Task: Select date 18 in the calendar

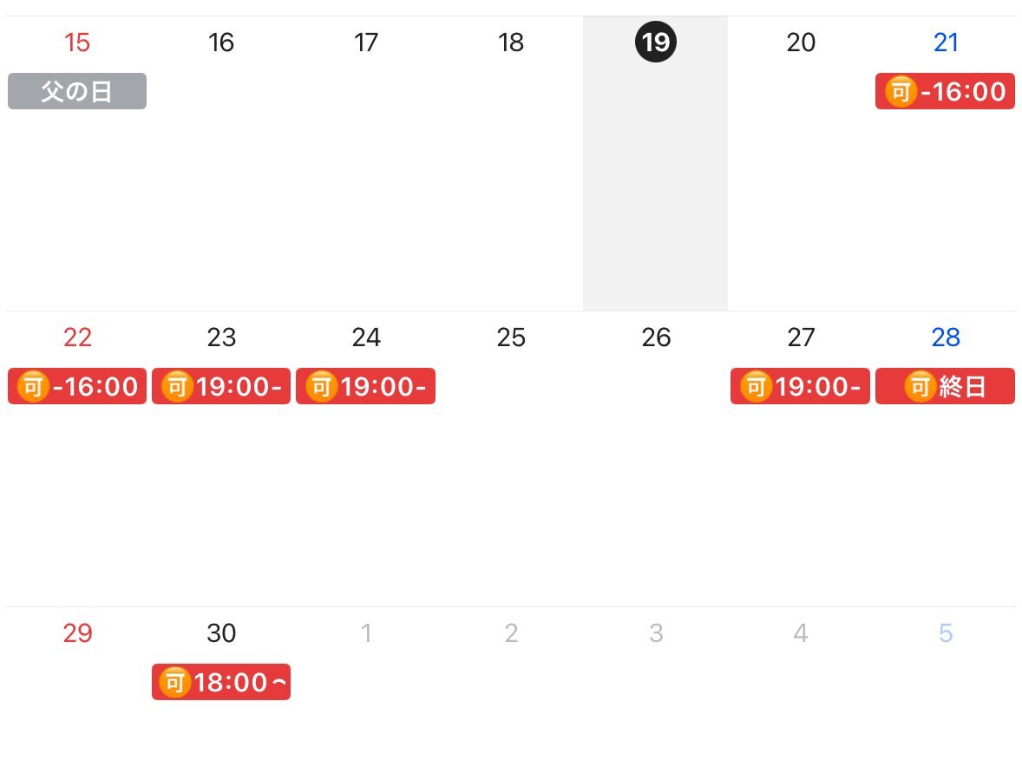Action: 511,43
